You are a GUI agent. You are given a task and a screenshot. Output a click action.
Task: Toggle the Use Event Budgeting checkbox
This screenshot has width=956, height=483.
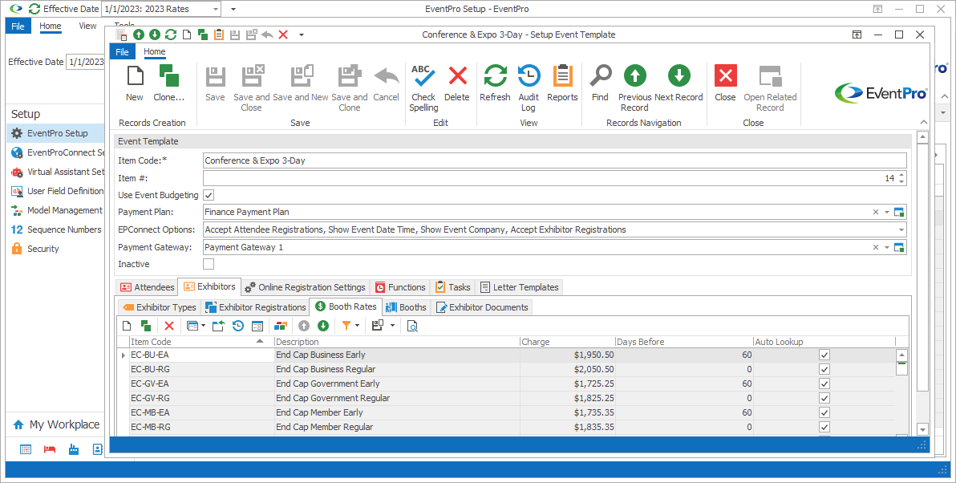209,195
